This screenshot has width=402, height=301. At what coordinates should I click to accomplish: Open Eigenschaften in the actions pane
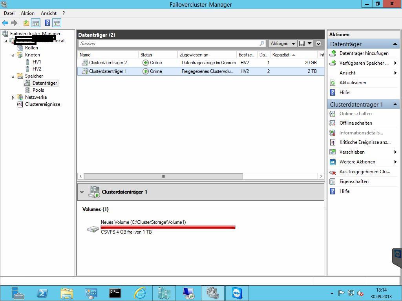[354, 181]
